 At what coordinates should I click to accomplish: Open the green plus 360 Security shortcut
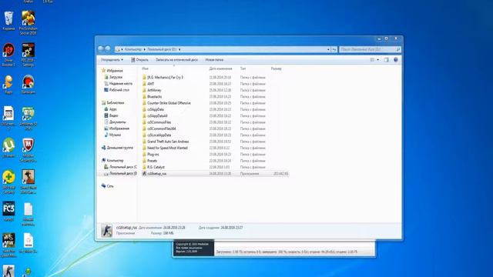click(8, 182)
